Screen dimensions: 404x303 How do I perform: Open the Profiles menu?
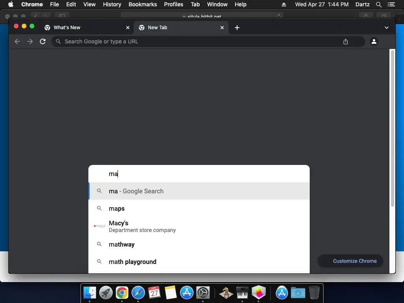coord(174,4)
